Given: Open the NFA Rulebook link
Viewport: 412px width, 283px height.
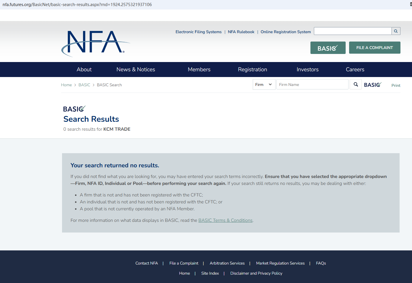Looking at the screenshot, I should click(241, 32).
